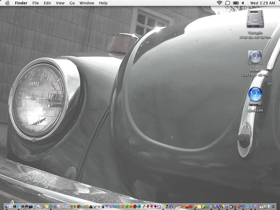
Task: Open iCal from the dock
Action: (179, 207)
